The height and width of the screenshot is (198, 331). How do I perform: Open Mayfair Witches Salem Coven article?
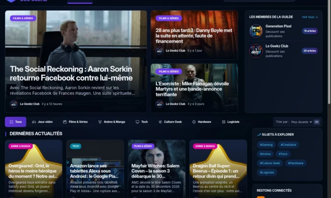(156, 171)
